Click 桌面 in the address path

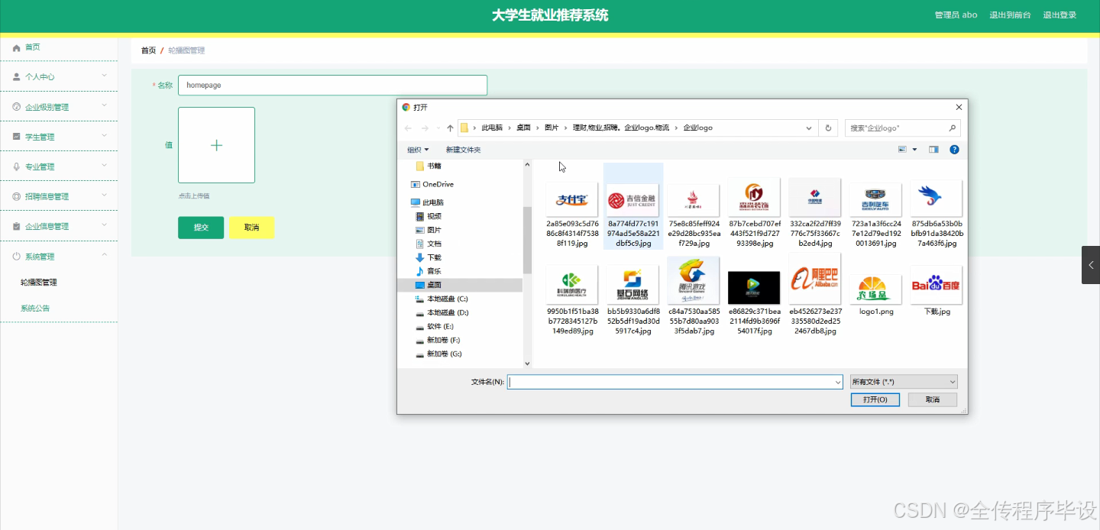(523, 128)
